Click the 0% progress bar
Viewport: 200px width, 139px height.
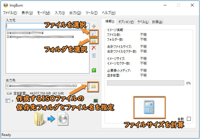point(145,83)
